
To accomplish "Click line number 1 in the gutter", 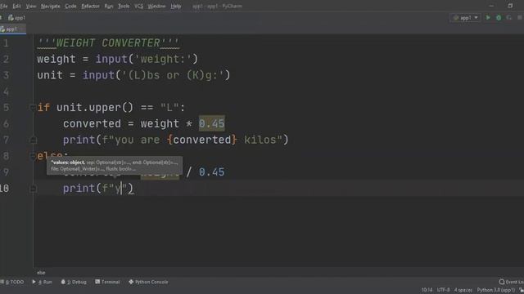I will tap(6, 43).
